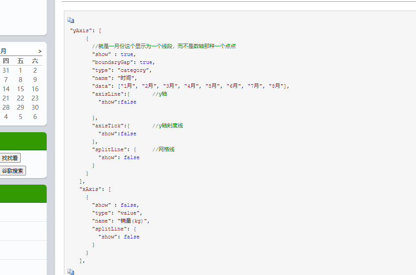Click the green comment about 一月份 线段
This screenshot has height=275, width=416.
coord(164,46)
